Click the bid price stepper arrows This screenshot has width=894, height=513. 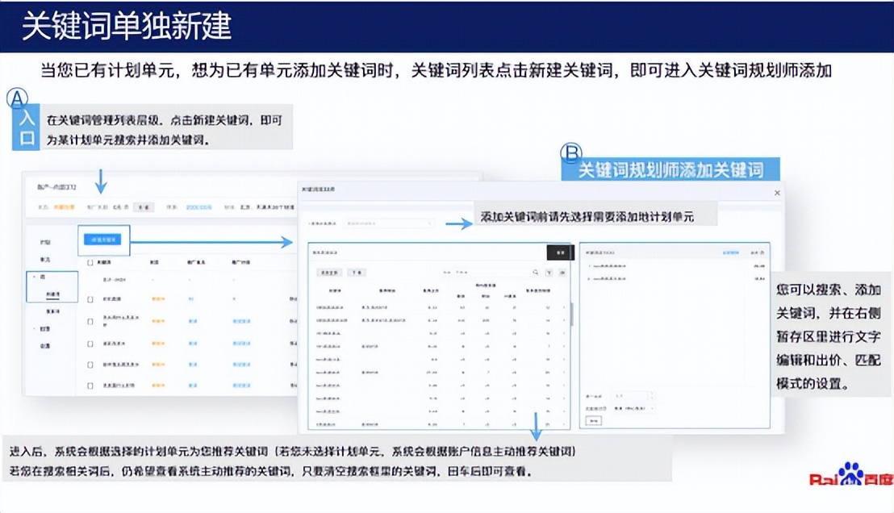[651, 395]
